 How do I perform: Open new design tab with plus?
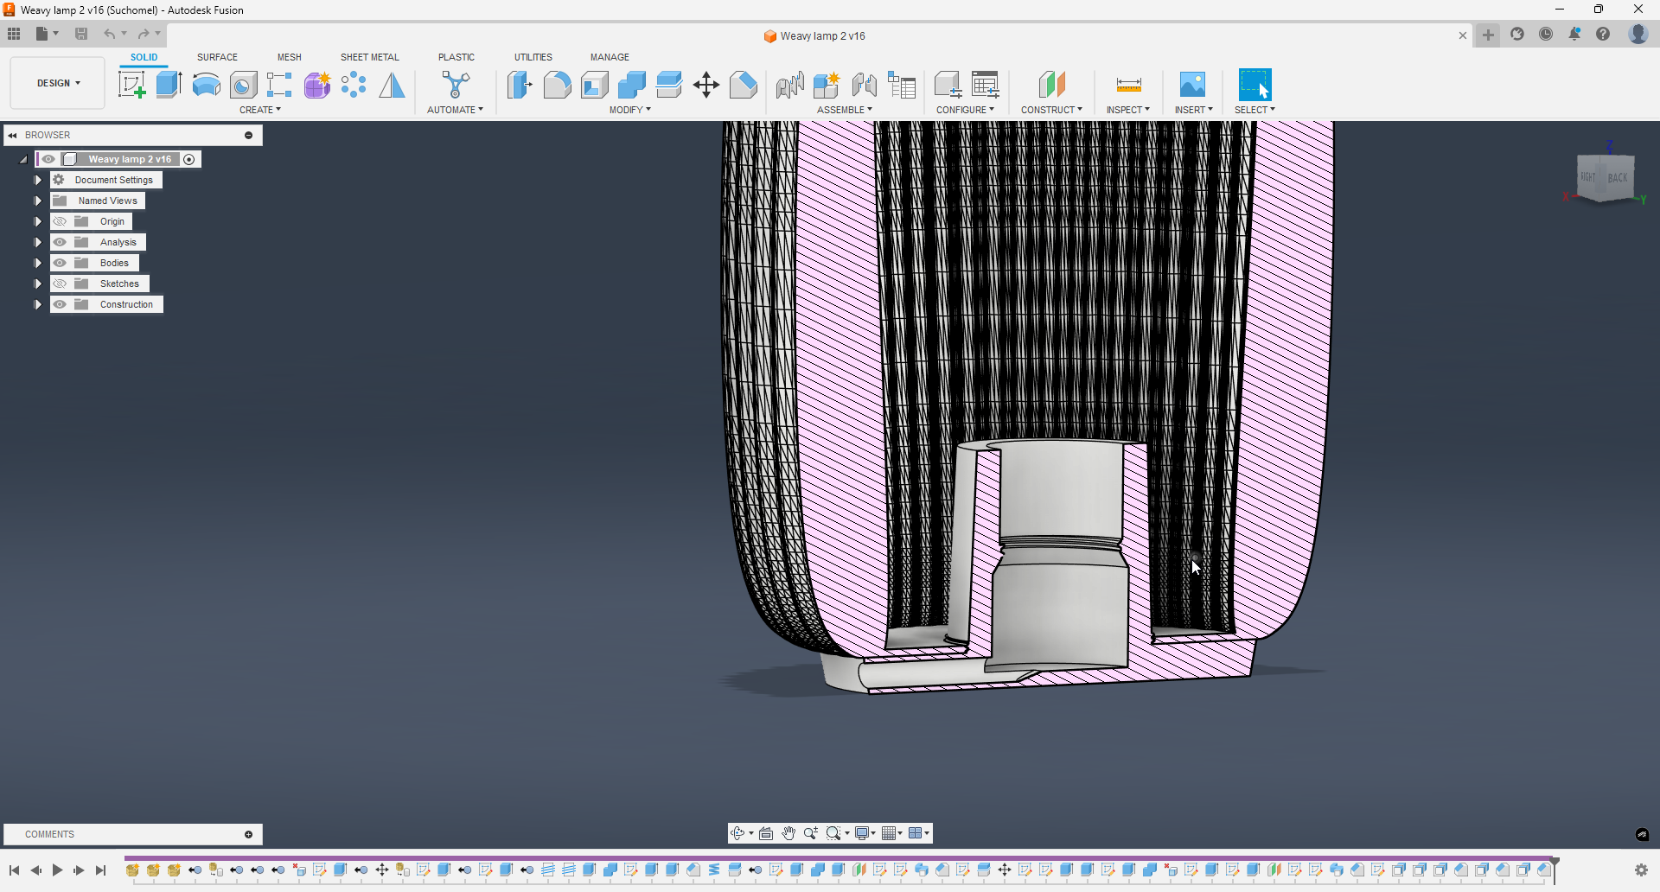[1488, 35]
